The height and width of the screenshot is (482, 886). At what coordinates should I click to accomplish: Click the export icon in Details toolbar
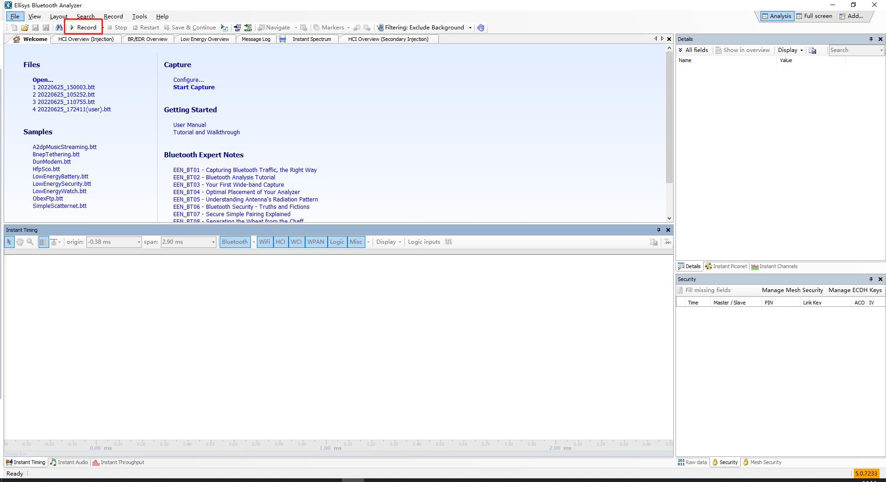tap(812, 50)
